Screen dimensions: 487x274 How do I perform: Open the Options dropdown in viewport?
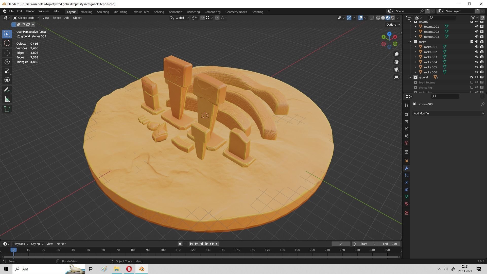(393, 25)
